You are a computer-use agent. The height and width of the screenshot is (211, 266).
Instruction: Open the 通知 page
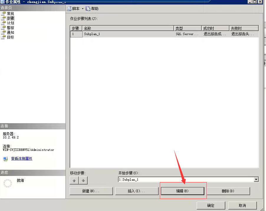click(10, 32)
